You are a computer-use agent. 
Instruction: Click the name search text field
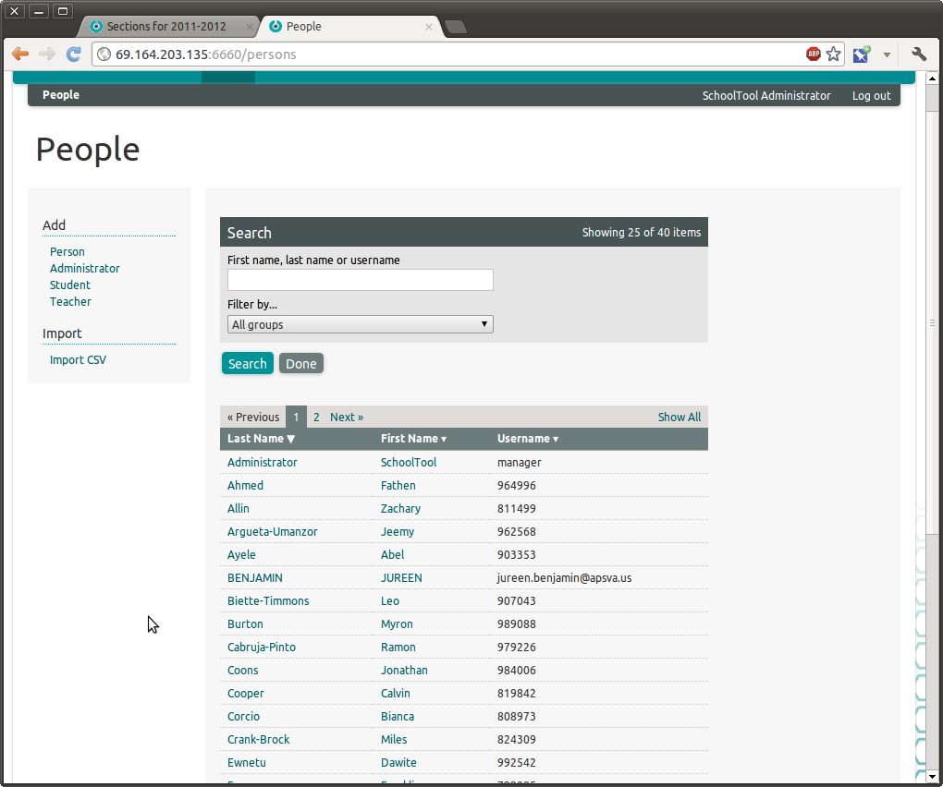360,280
